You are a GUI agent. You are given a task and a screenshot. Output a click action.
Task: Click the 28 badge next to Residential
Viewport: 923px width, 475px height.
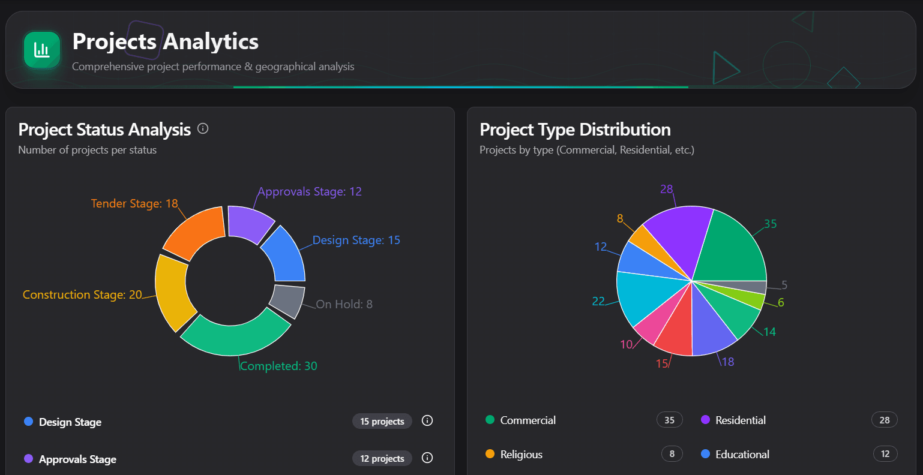(884, 420)
